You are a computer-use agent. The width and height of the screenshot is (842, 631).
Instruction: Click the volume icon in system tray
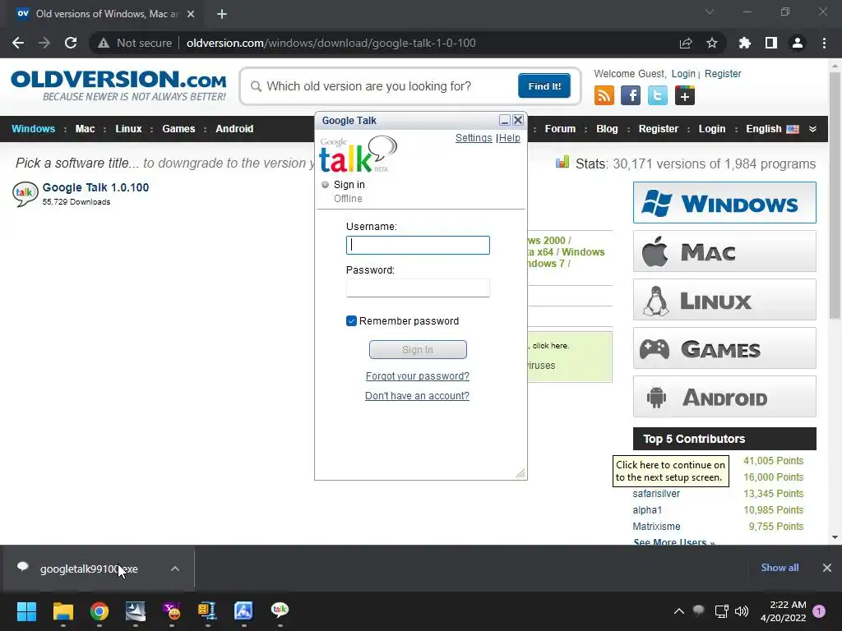742,611
